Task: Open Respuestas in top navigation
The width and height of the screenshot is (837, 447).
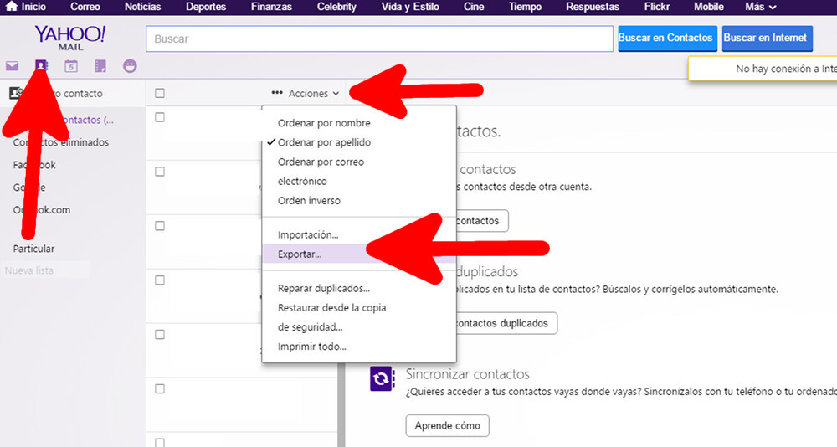Action: coord(593,7)
